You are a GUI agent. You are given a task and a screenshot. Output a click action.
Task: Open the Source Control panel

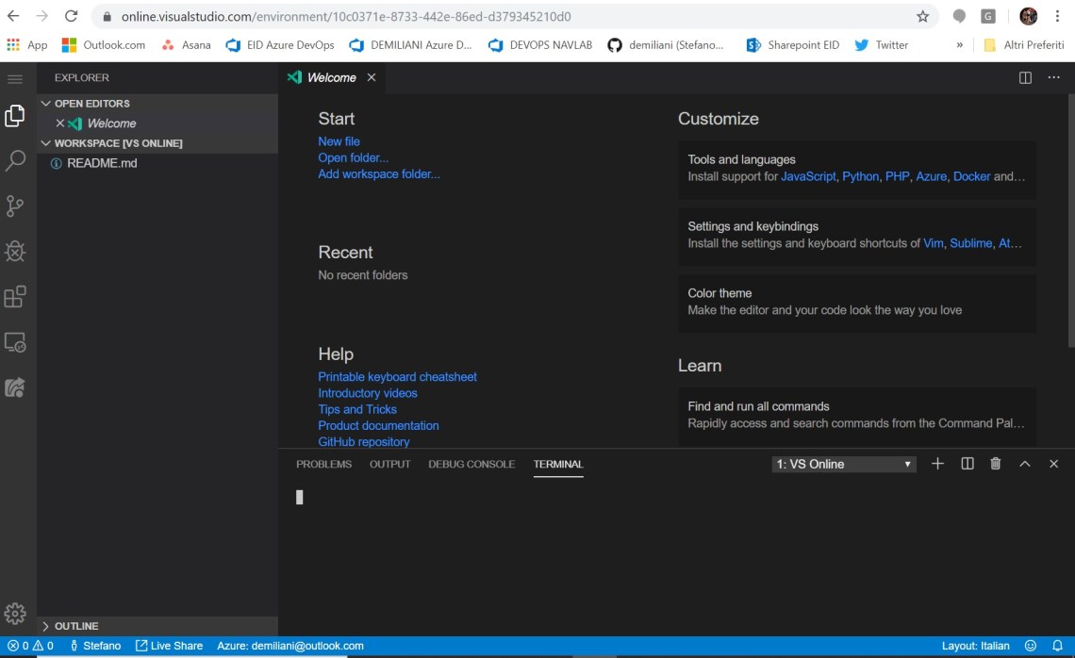(x=13, y=206)
